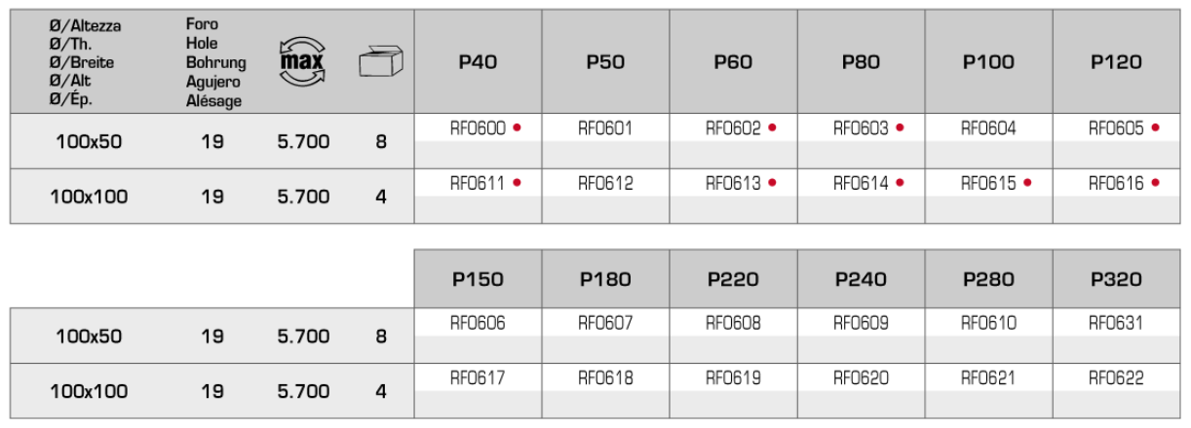Screen dimensions: 1191x428
Task: Select the P180 grit header
Action: (605, 279)
